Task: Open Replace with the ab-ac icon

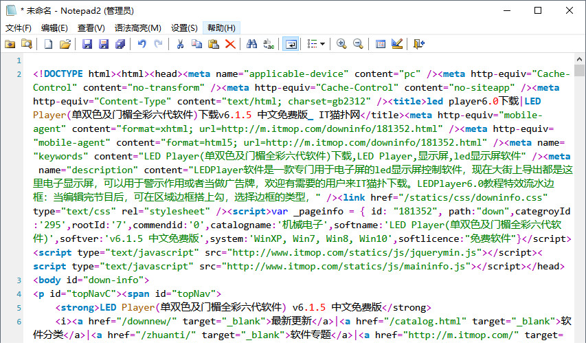Action: point(269,44)
